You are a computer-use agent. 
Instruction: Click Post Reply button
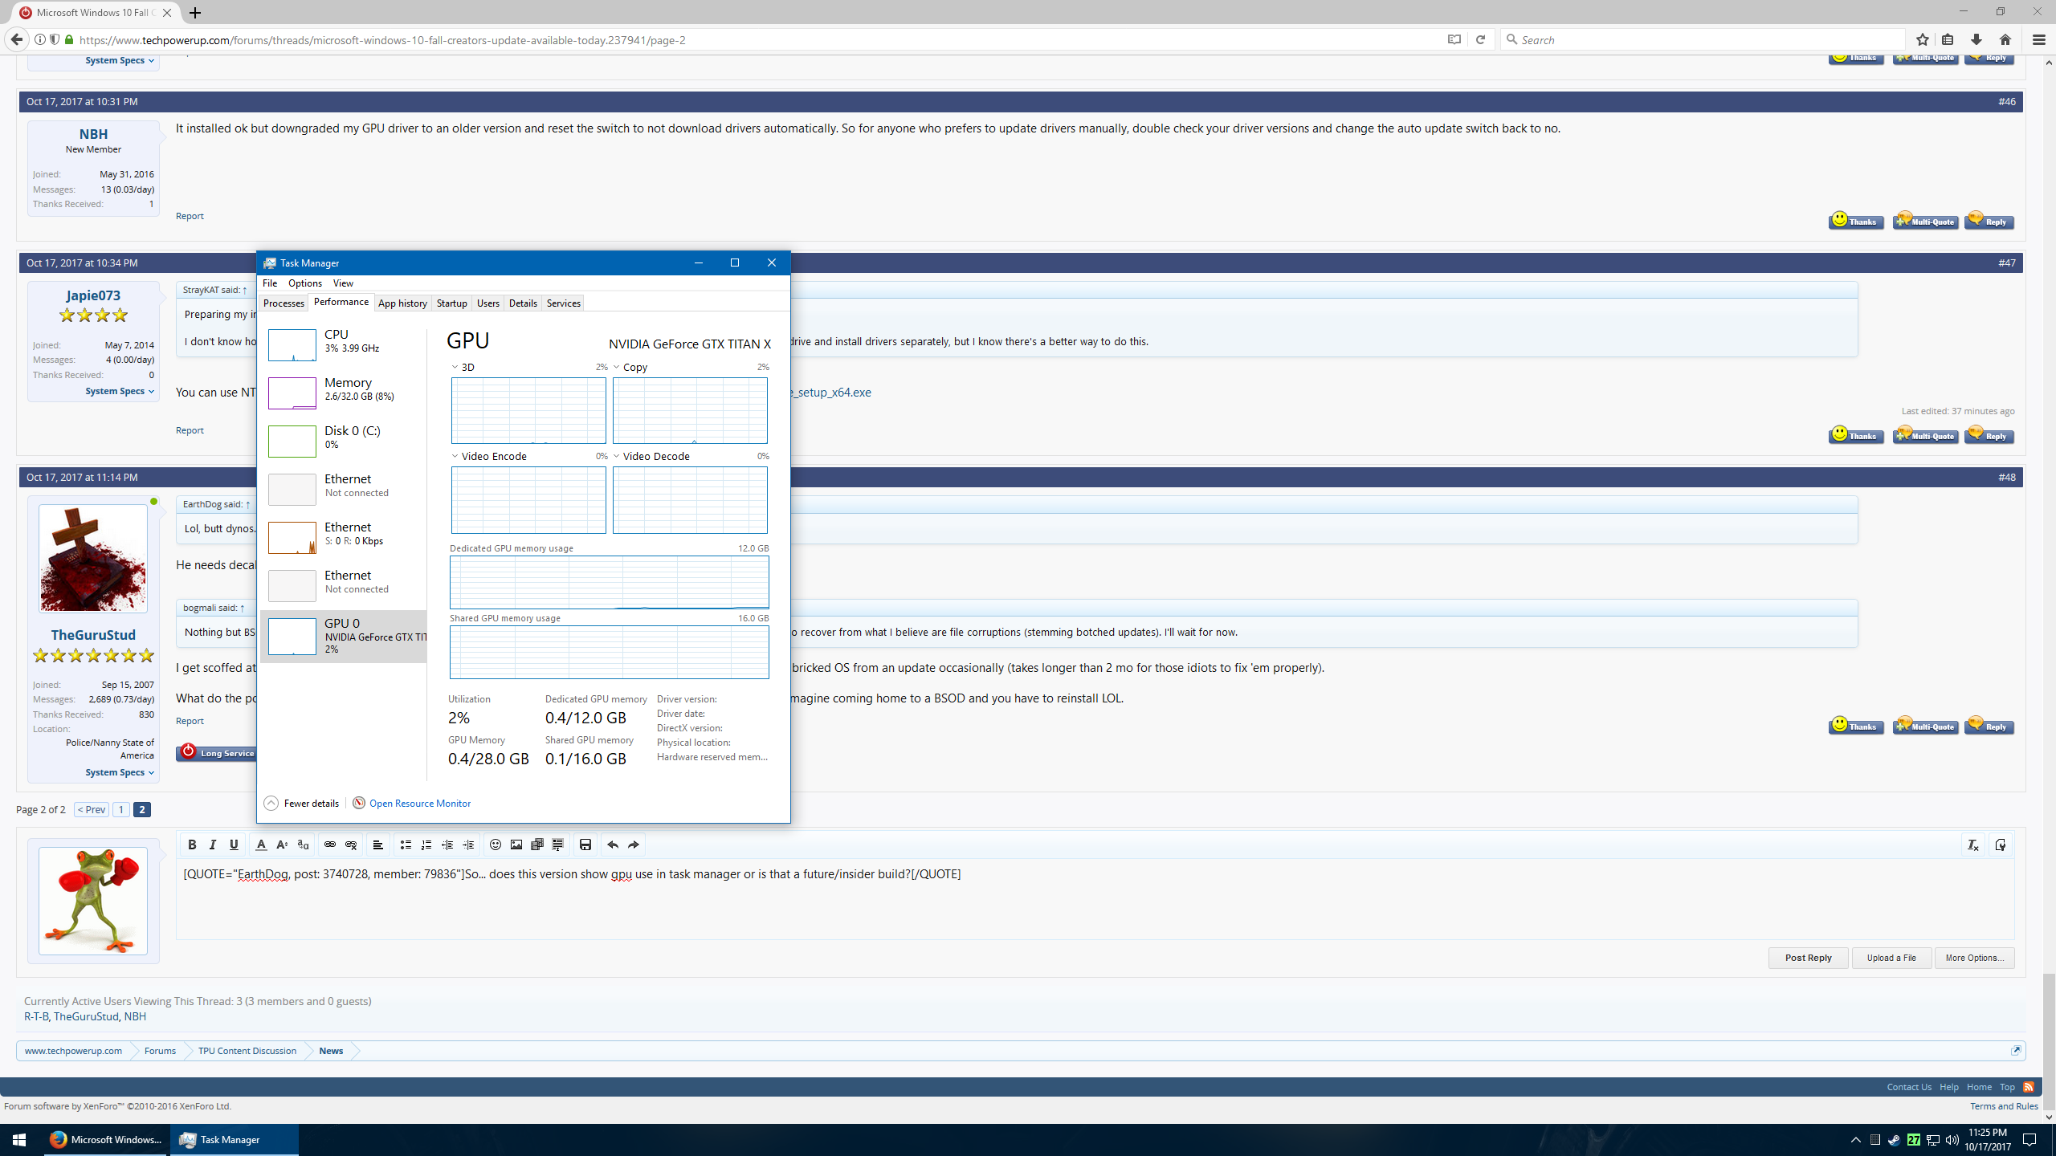(1808, 958)
